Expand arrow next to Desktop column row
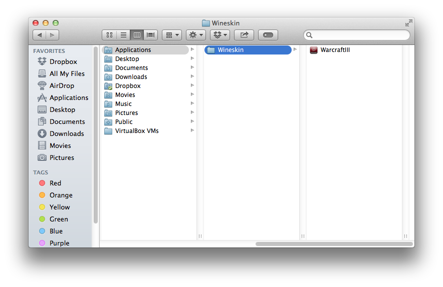Screen dimensions: 443x287 click(x=192, y=58)
